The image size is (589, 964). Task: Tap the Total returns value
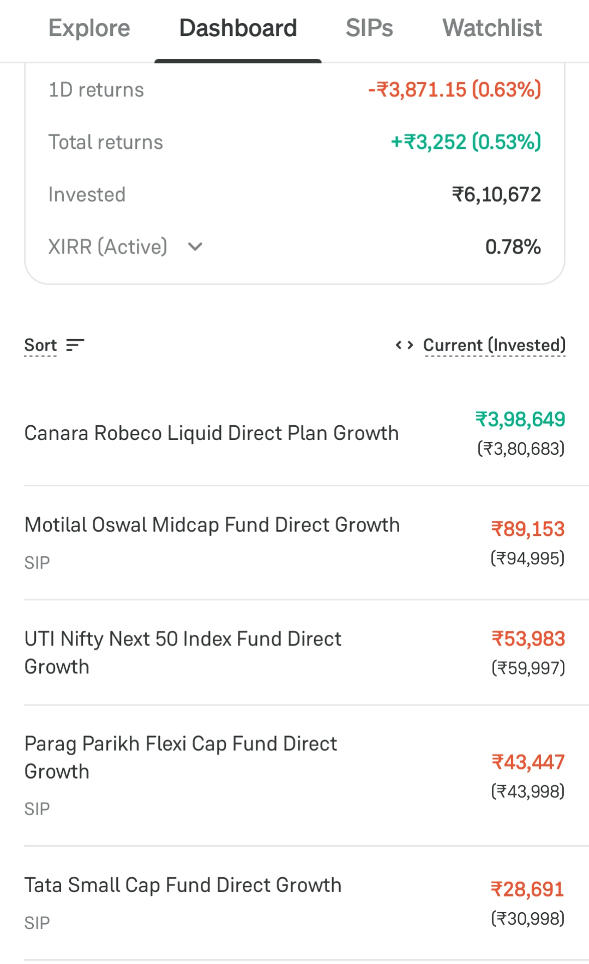coord(466,142)
